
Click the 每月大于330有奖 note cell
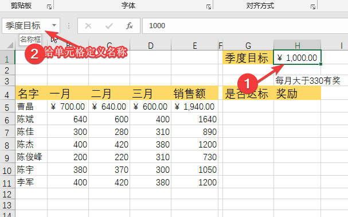tap(308, 80)
